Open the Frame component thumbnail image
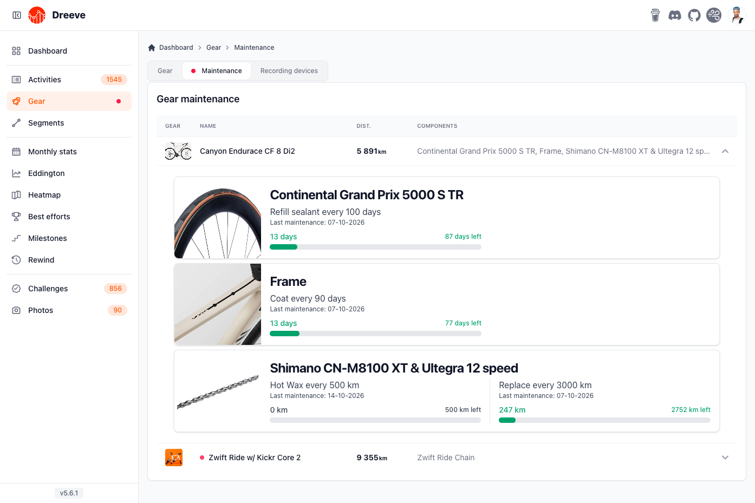The image size is (755, 503). [218, 304]
